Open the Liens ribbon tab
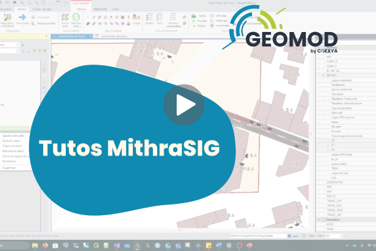Screen dimensions: 376x251 click(x=115, y=9)
